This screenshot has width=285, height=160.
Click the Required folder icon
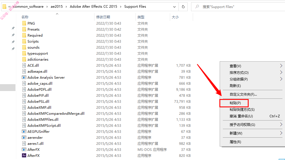[24, 35]
